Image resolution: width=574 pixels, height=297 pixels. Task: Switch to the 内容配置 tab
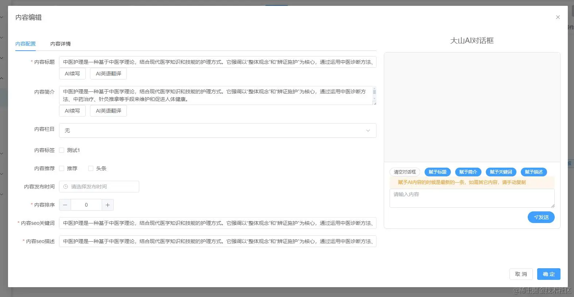click(26, 44)
